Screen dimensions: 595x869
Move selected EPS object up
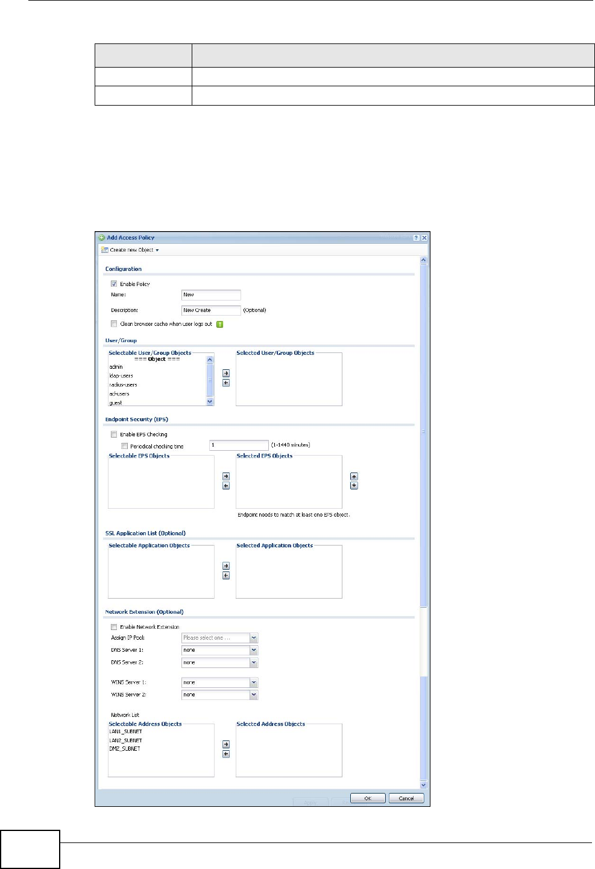pos(354,477)
